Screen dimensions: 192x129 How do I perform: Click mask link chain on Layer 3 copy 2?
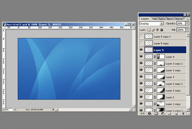(x=155, y=63)
